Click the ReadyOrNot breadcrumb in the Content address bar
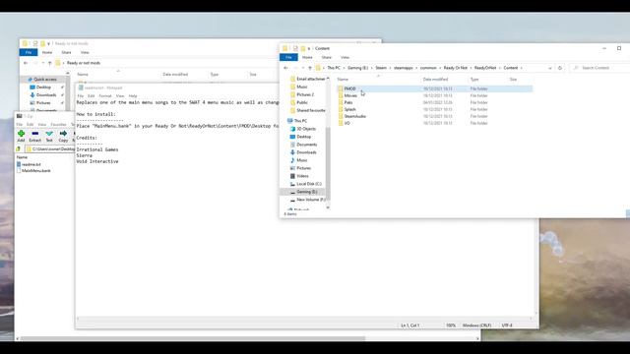 [485, 68]
